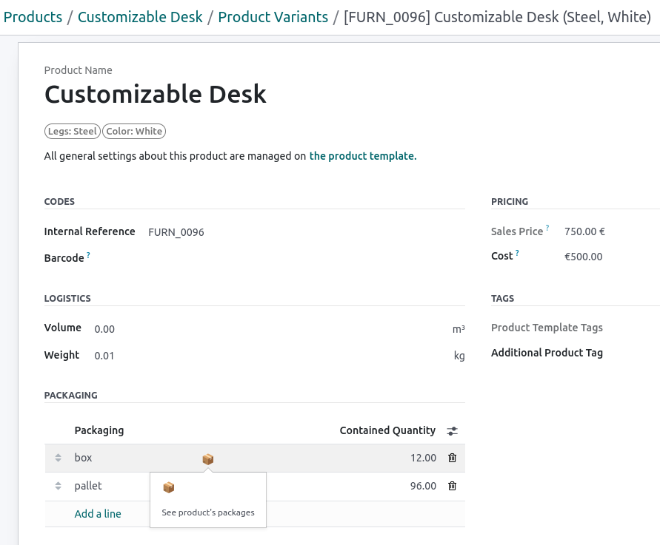Click the box row package icon
The height and width of the screenshot is (545, 660).
pos(207,459)
